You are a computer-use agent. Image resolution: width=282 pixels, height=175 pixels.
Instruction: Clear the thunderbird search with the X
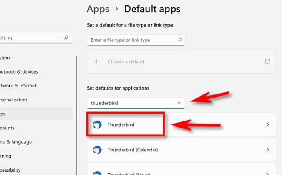pyautogui.click(x=179, y=103)
